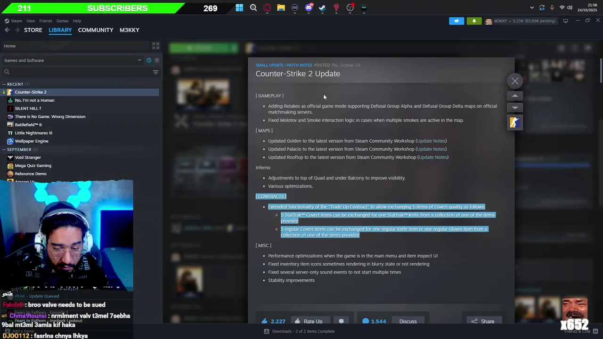Screen dimensions: 603x339
Task: Show hidden system tray icons chevron
Action: (532, 8)
